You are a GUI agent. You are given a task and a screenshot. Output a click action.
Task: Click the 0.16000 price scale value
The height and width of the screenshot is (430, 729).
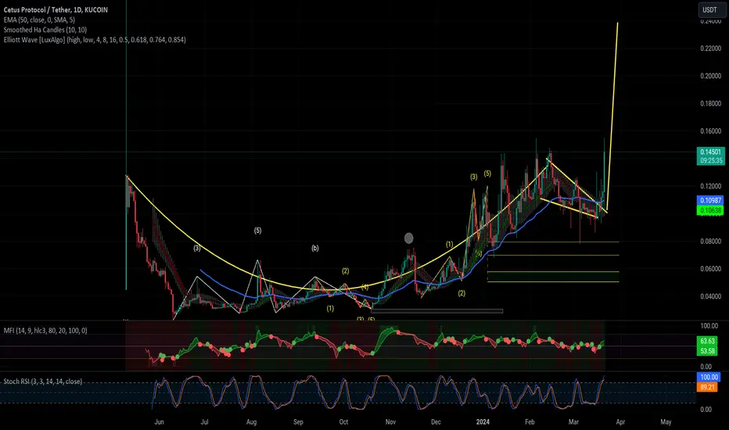[x=711, y=131]
